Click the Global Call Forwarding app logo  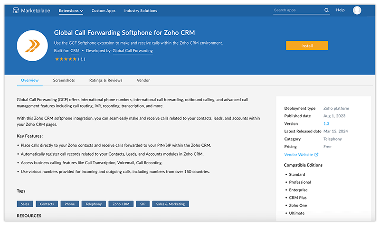[x=32, y=46]
